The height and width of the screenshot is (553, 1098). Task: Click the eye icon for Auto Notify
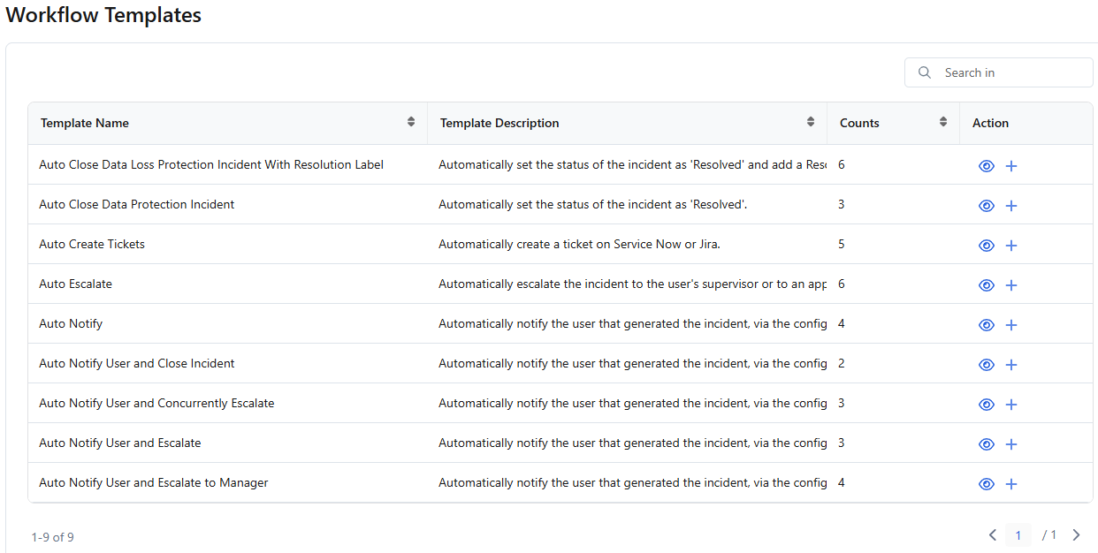point(987,325)
